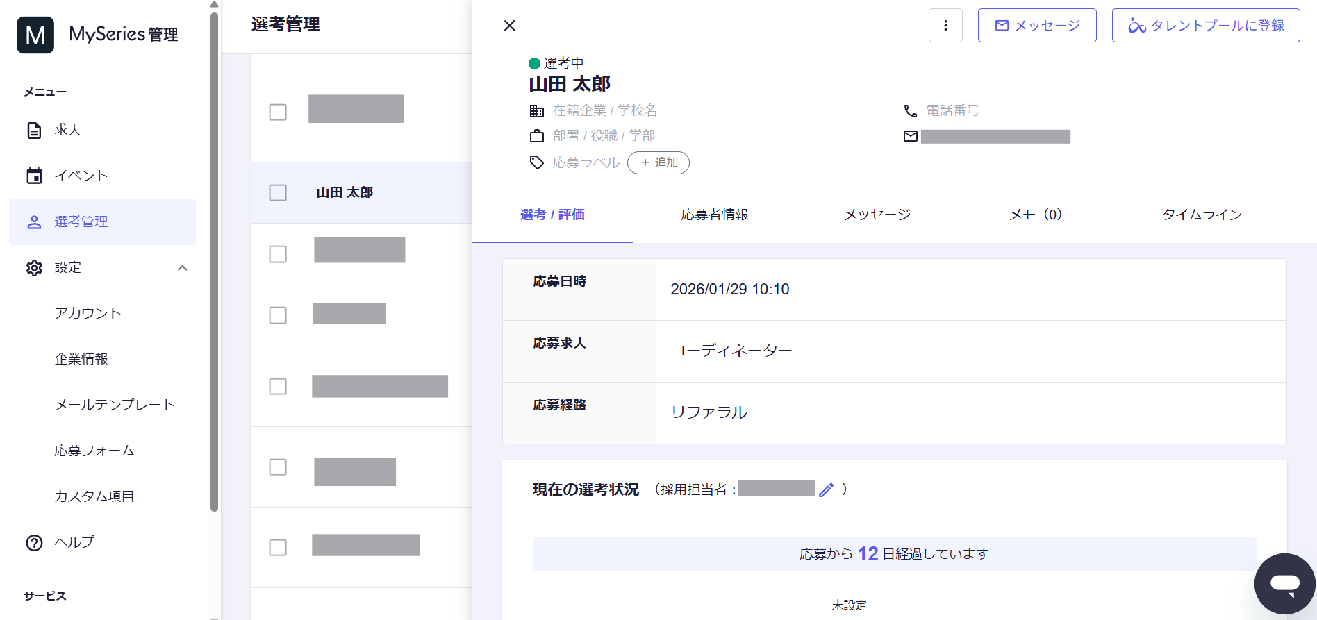Screen dimensions: 1317x620
Task: Collapse the 設定 menu section
Action: pos(182,268)
